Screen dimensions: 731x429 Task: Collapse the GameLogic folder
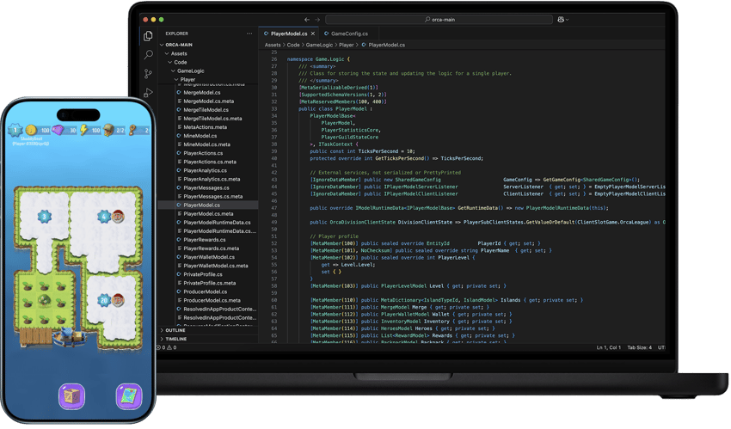tap(190, 70)
